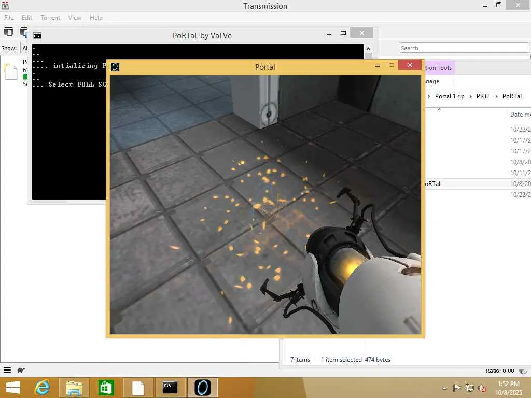Close the Portal game window
Screen dimensions: 531x398
410,65
